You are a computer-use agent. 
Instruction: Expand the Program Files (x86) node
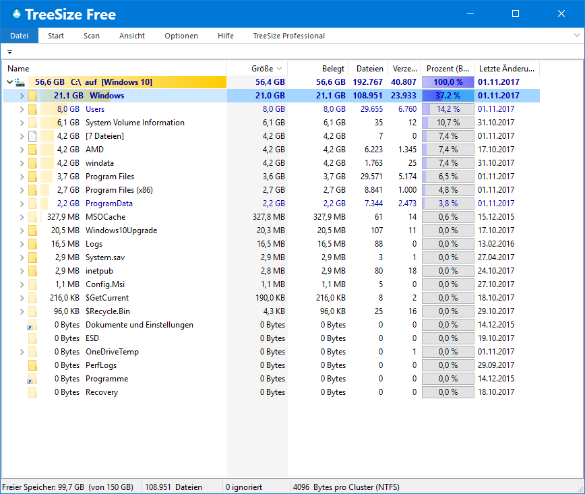(x=22, y=190)
